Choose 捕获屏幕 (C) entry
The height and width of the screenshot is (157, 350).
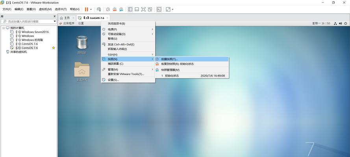click(128, 64)
